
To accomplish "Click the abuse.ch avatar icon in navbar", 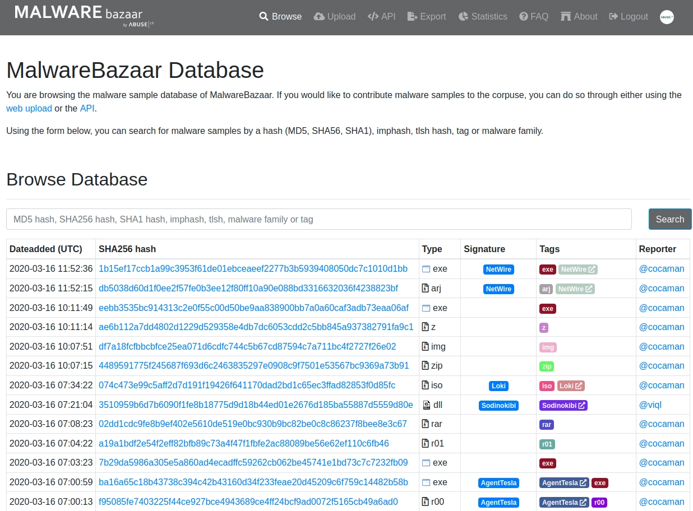I will point(667,17).
